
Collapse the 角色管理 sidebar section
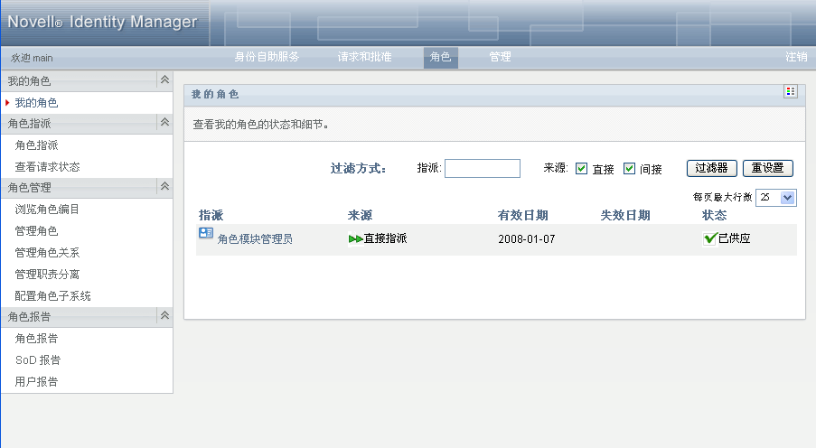click(164, 186)
